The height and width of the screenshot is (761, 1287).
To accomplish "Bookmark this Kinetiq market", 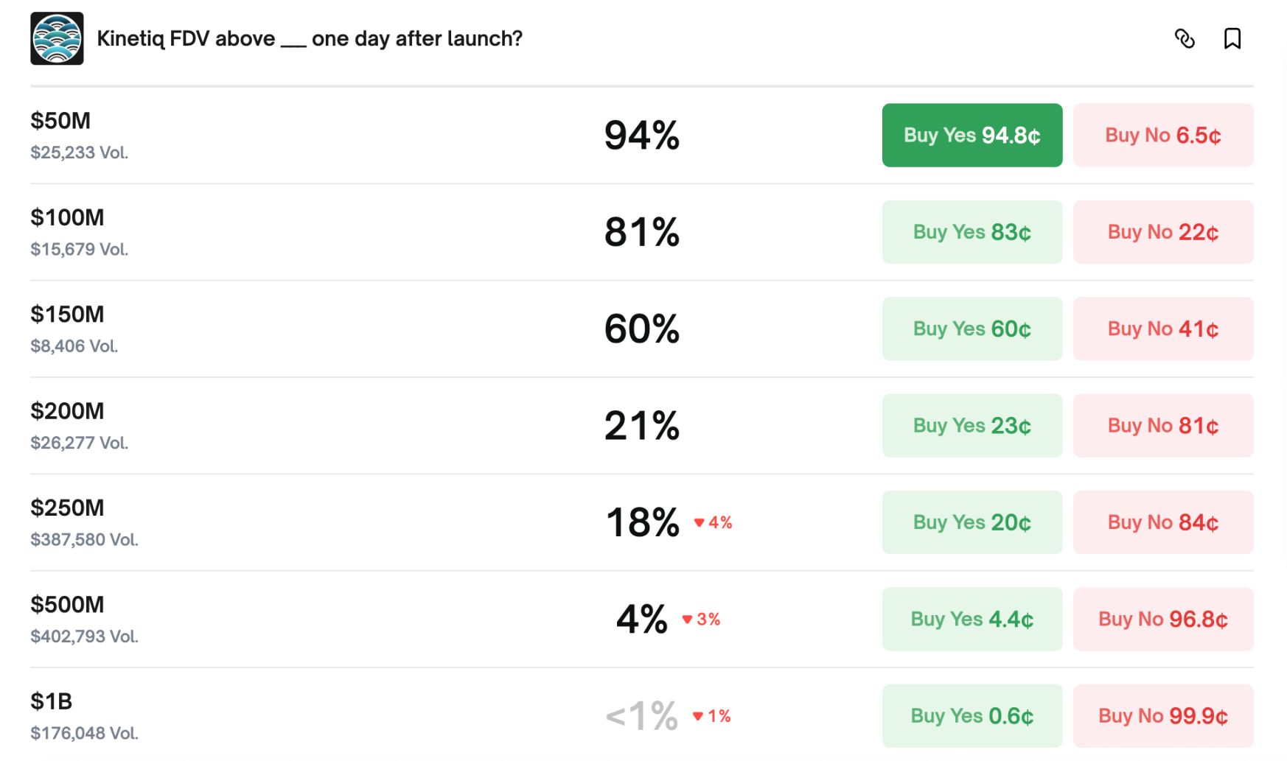I will [x=1232, y=38].
